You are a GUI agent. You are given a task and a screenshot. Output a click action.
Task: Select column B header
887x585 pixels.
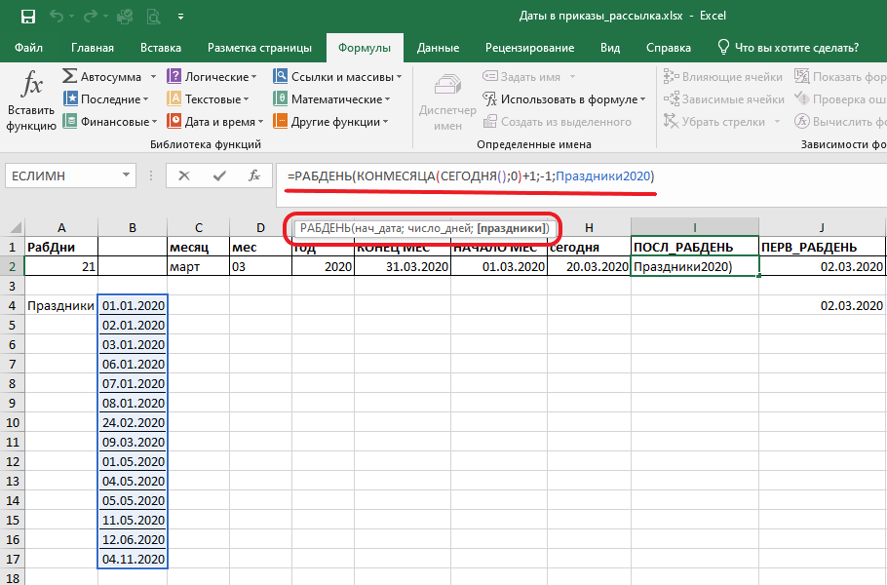tap(133, 227)
